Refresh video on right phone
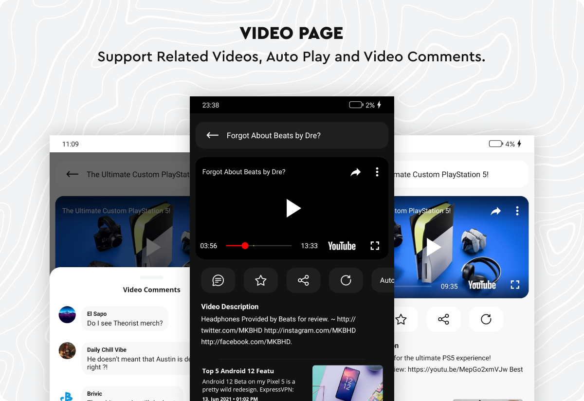 (486, 319)
